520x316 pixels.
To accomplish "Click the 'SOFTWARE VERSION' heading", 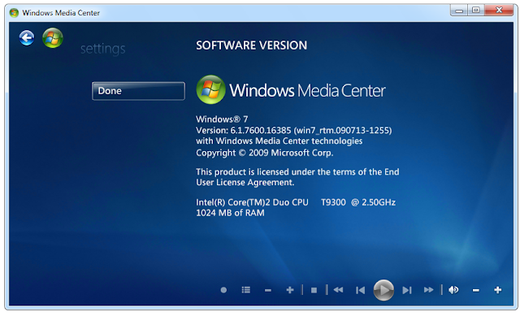I will click(251, 45).
